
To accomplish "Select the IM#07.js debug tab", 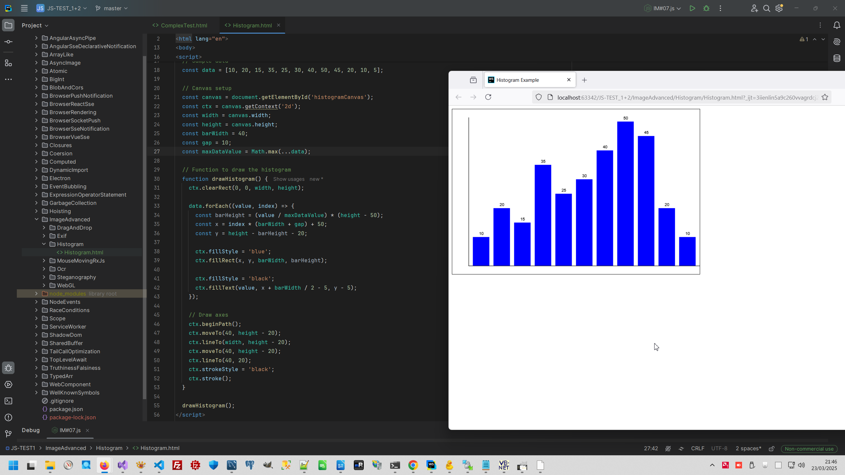I will 70,430.
